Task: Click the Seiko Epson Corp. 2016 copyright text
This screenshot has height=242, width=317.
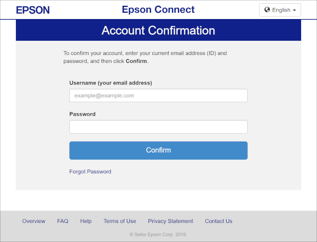Action: [158, 235]
